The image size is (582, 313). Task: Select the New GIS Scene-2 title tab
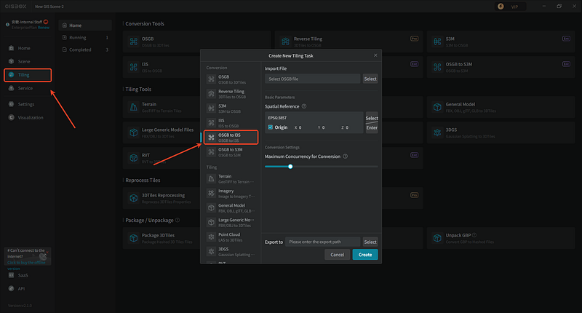pyautogui.click(x=49, y=7)
